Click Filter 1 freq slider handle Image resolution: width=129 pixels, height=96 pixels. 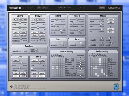pyautogui.click(x=56, y=19)
